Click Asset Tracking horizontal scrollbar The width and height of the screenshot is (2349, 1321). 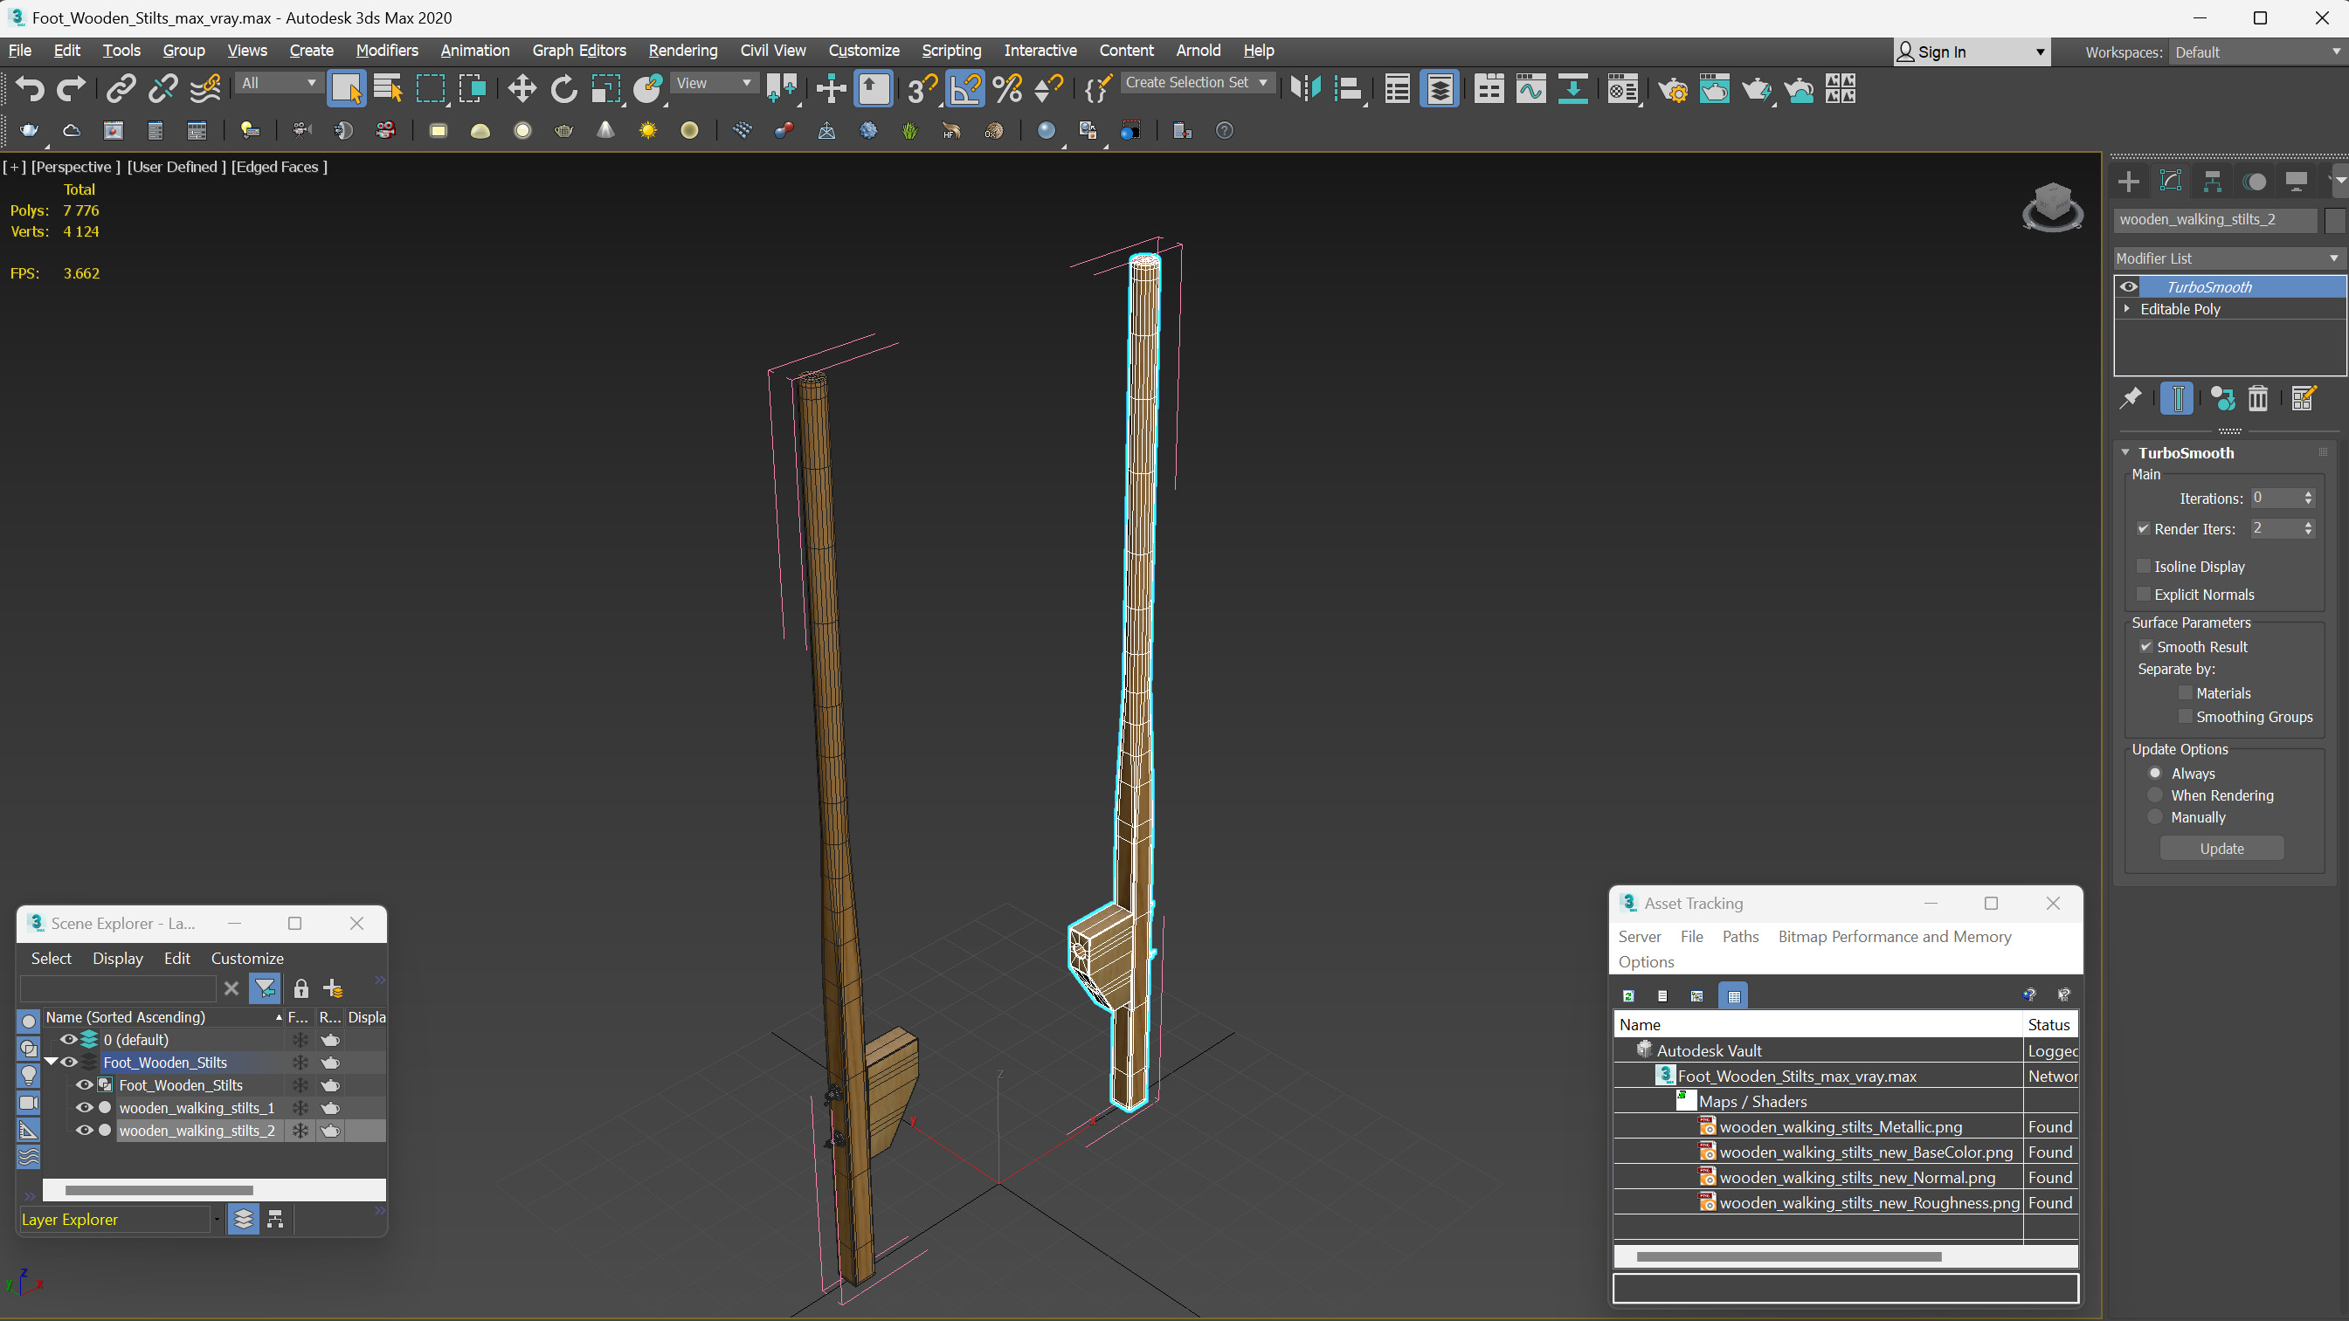pos(1788,1257)
